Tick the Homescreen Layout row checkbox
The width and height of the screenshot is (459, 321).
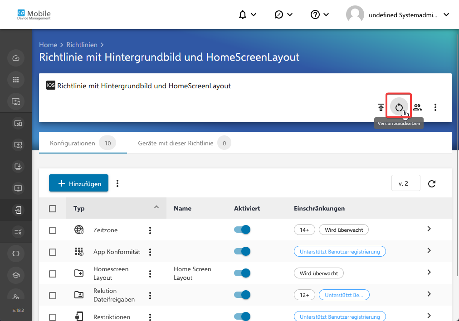point(53,273)
